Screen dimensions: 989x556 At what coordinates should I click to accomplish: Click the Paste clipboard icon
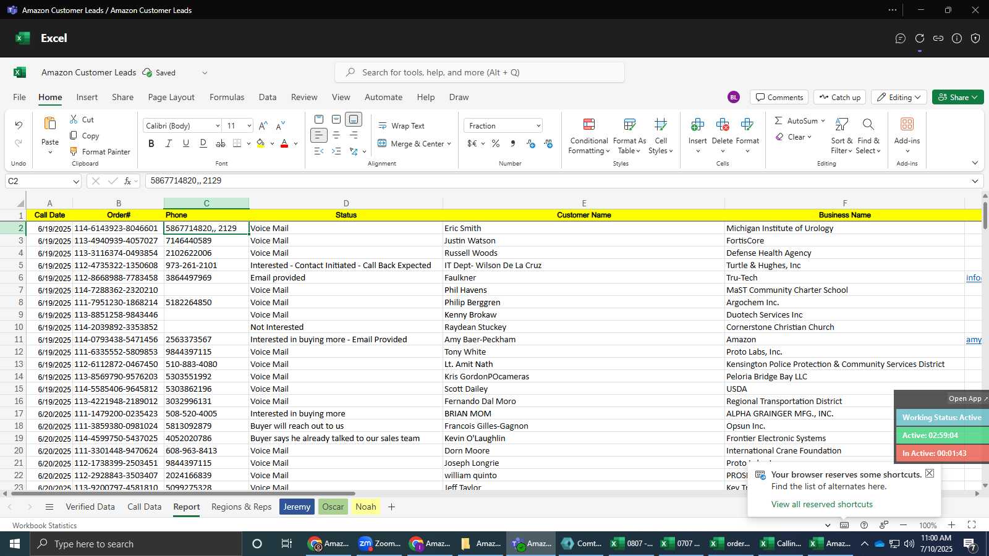click(50, 123)
